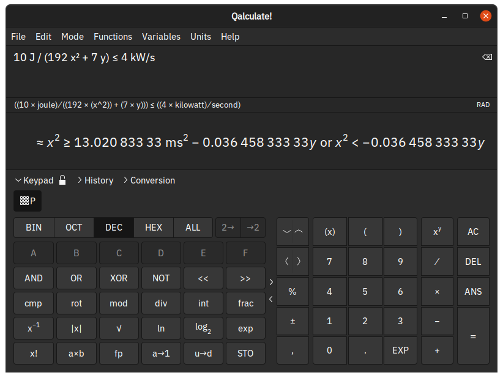Image resolution: width=503 pixels, height=378 pixels.
Task: Switch number base to HEX
Action: tap(154, 228)
